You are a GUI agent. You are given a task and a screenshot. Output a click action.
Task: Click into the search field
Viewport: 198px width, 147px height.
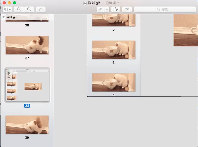164,9
